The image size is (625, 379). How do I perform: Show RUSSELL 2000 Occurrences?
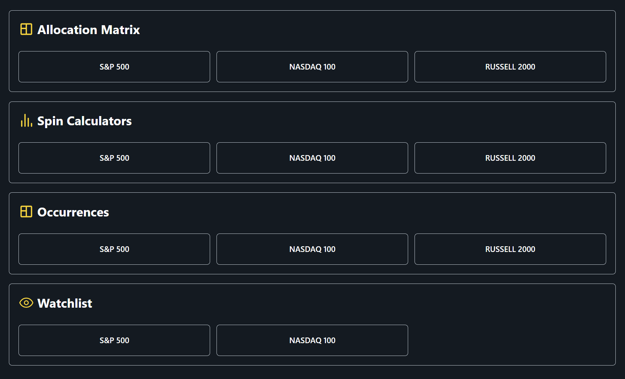click(510, 249)
